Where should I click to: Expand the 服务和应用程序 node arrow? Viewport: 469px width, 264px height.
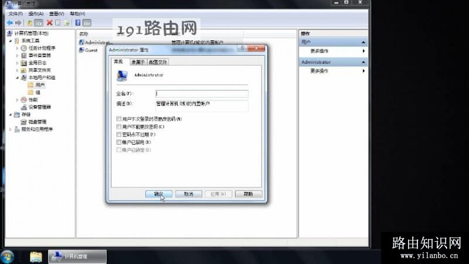pyautogui.click(x=11, y=129)
